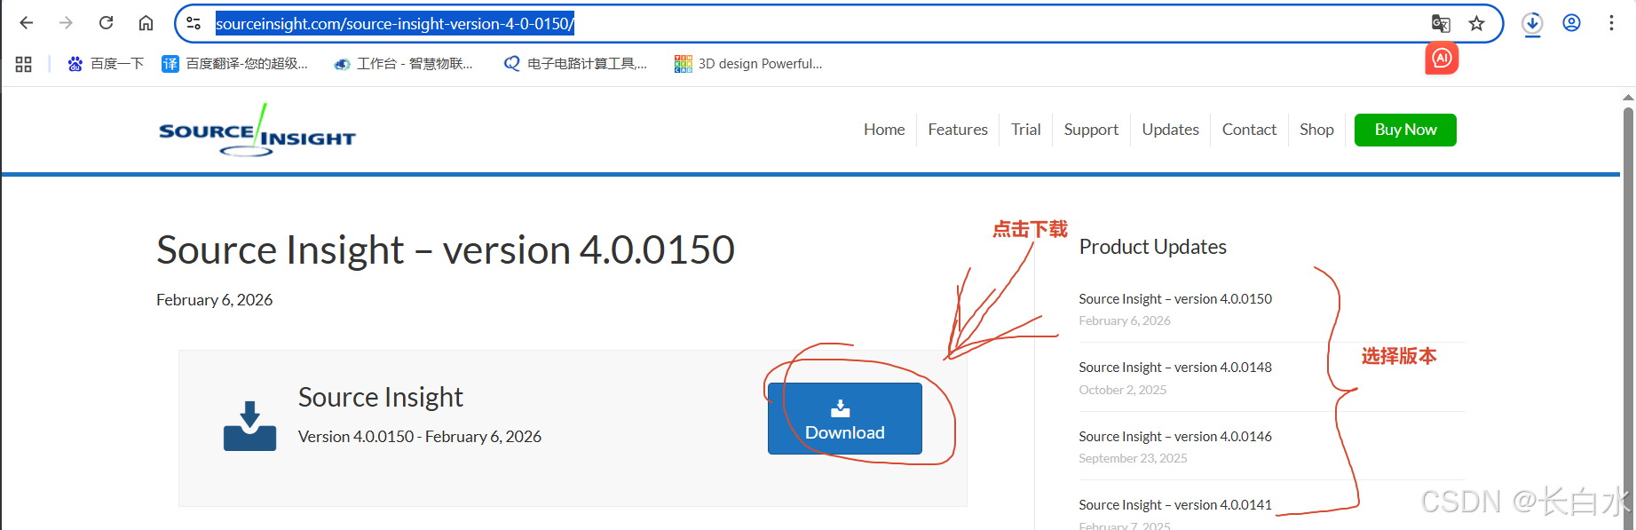Viewport: 1636px width, 530px height.
Task: Open the browser home page
Action: click(146, 23)
